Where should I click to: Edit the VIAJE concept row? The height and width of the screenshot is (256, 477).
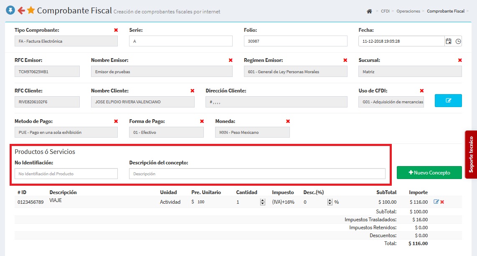click(436, 202)
